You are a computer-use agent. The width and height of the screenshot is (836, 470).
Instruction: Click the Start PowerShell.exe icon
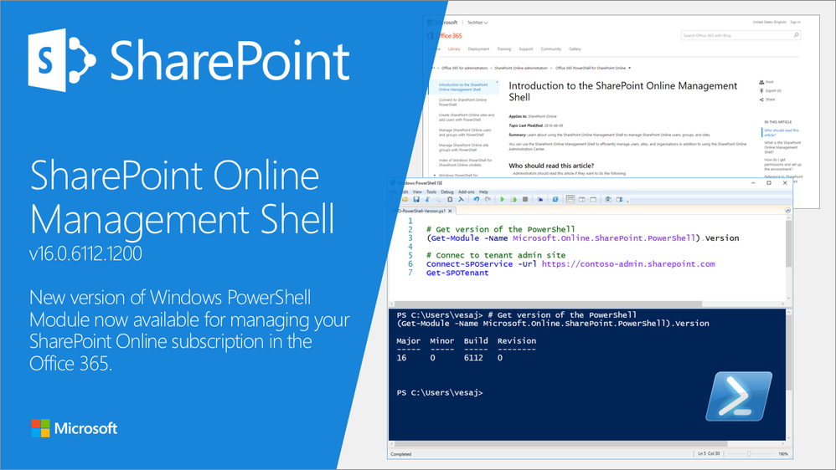pos(555,199)
